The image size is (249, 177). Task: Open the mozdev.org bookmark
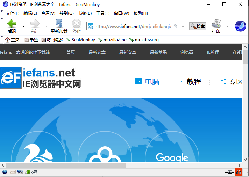tap(144, 39)
